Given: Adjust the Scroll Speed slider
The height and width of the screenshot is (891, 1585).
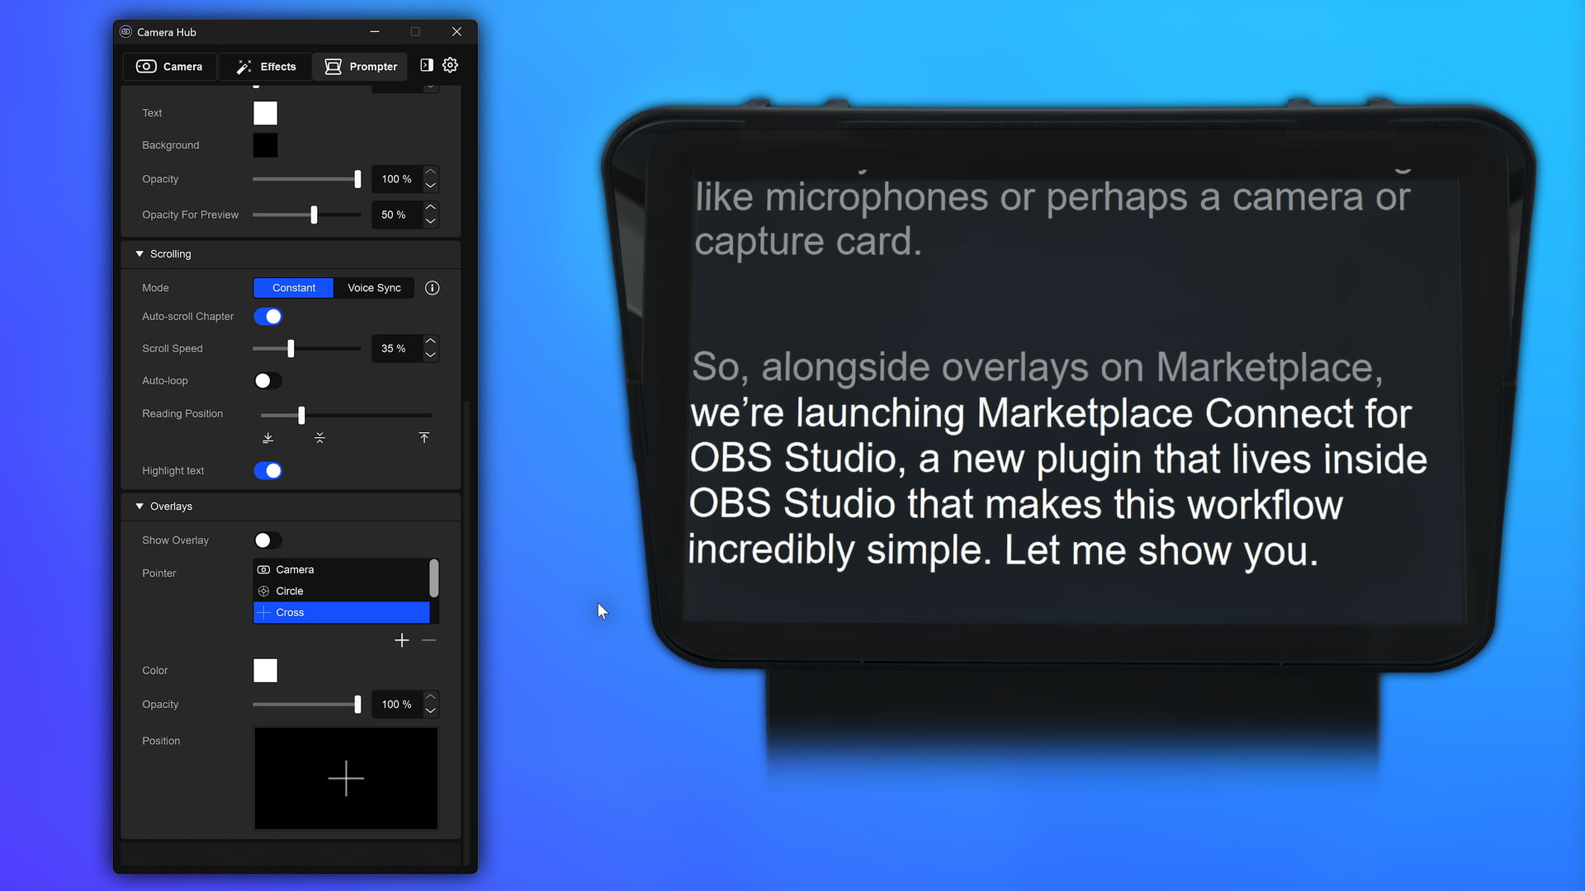Looking at the screenshot, I should (x=307, y=349).
